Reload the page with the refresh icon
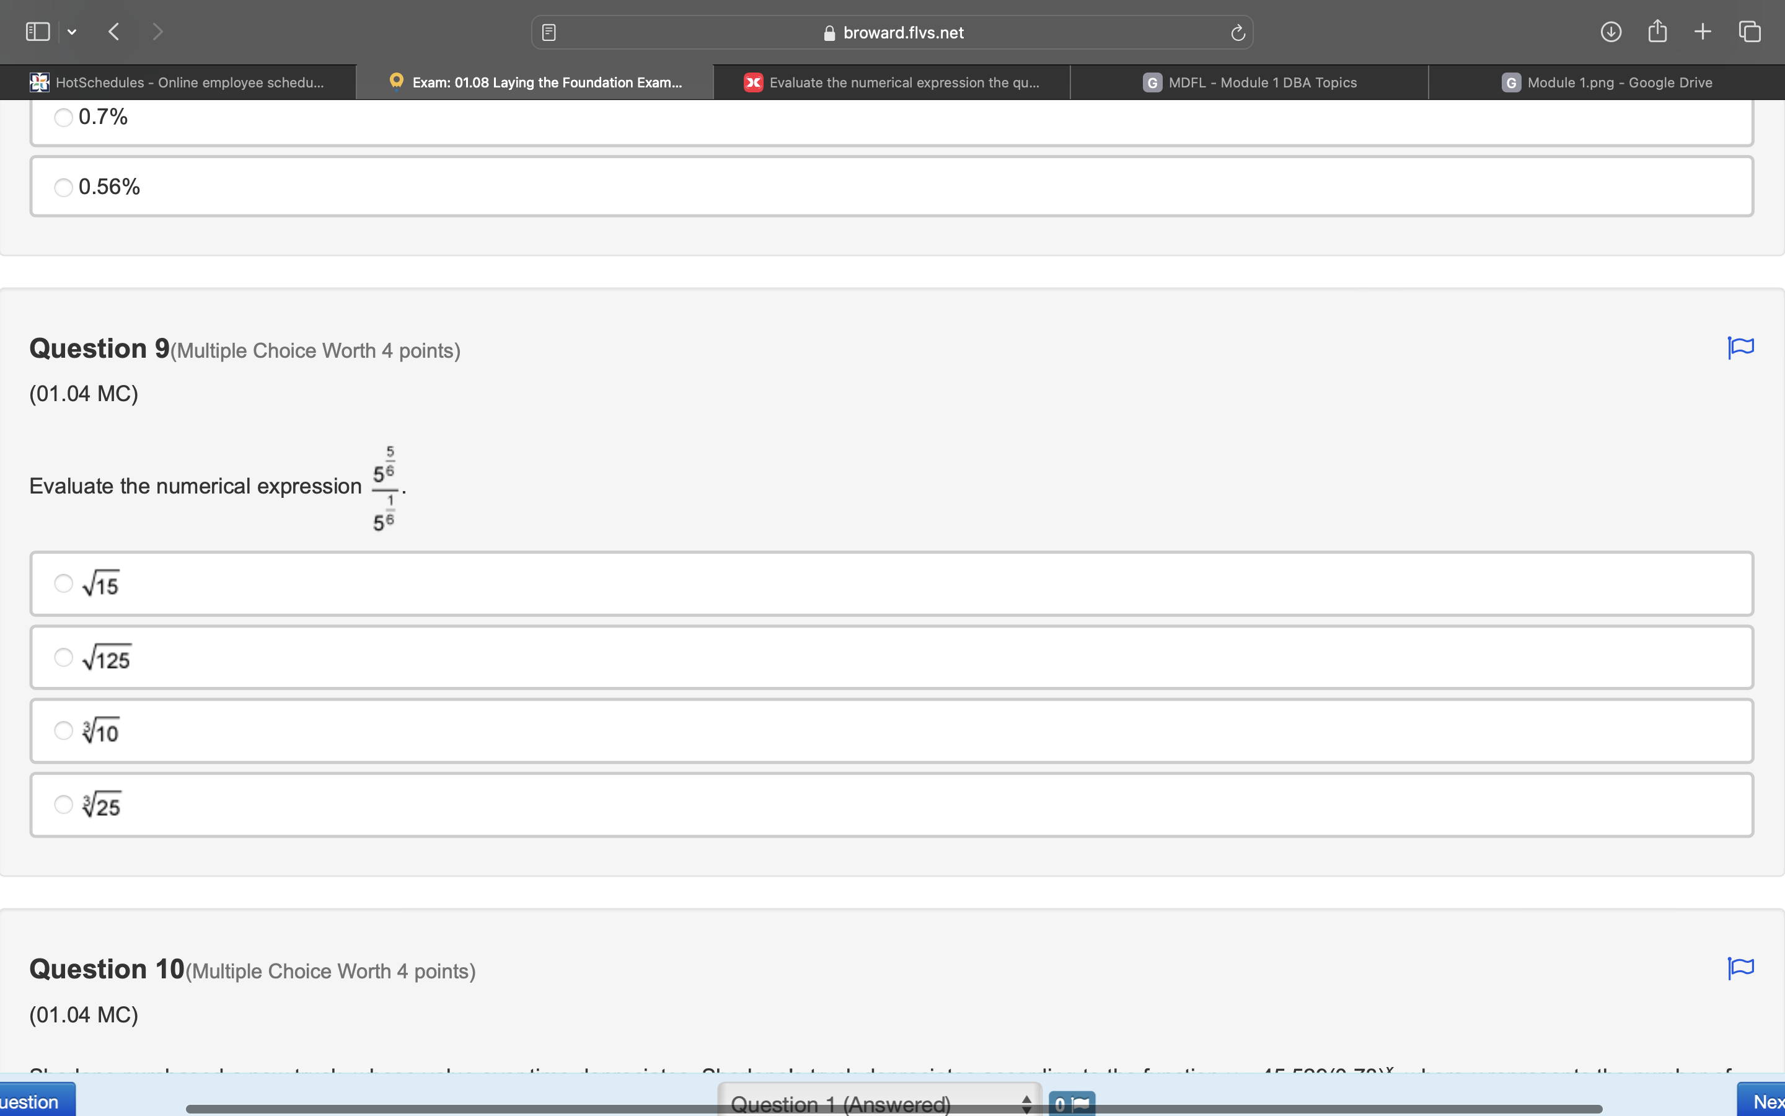Viewport: 1785px width, 1116px height. click(1238, 32)
